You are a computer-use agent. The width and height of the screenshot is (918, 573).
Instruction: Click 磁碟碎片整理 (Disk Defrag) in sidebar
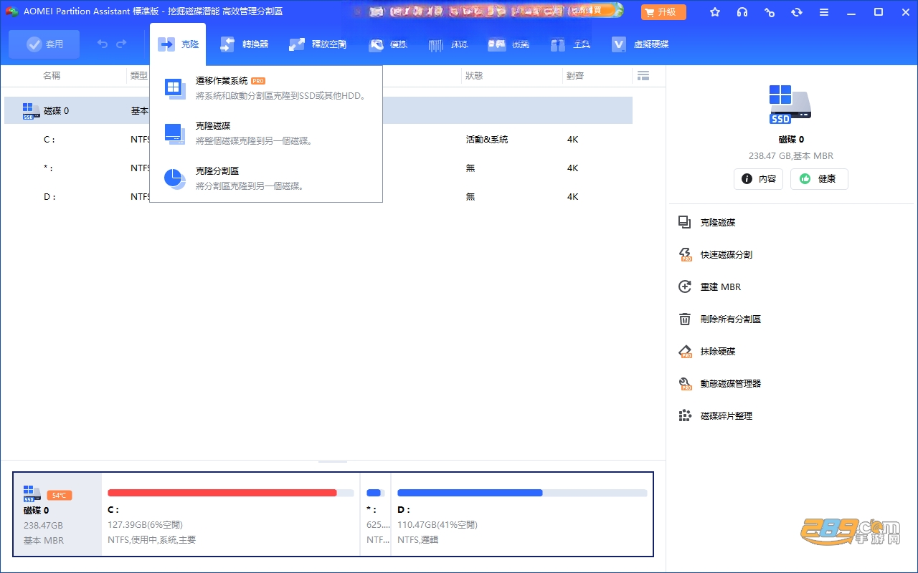tap(727, 416)
